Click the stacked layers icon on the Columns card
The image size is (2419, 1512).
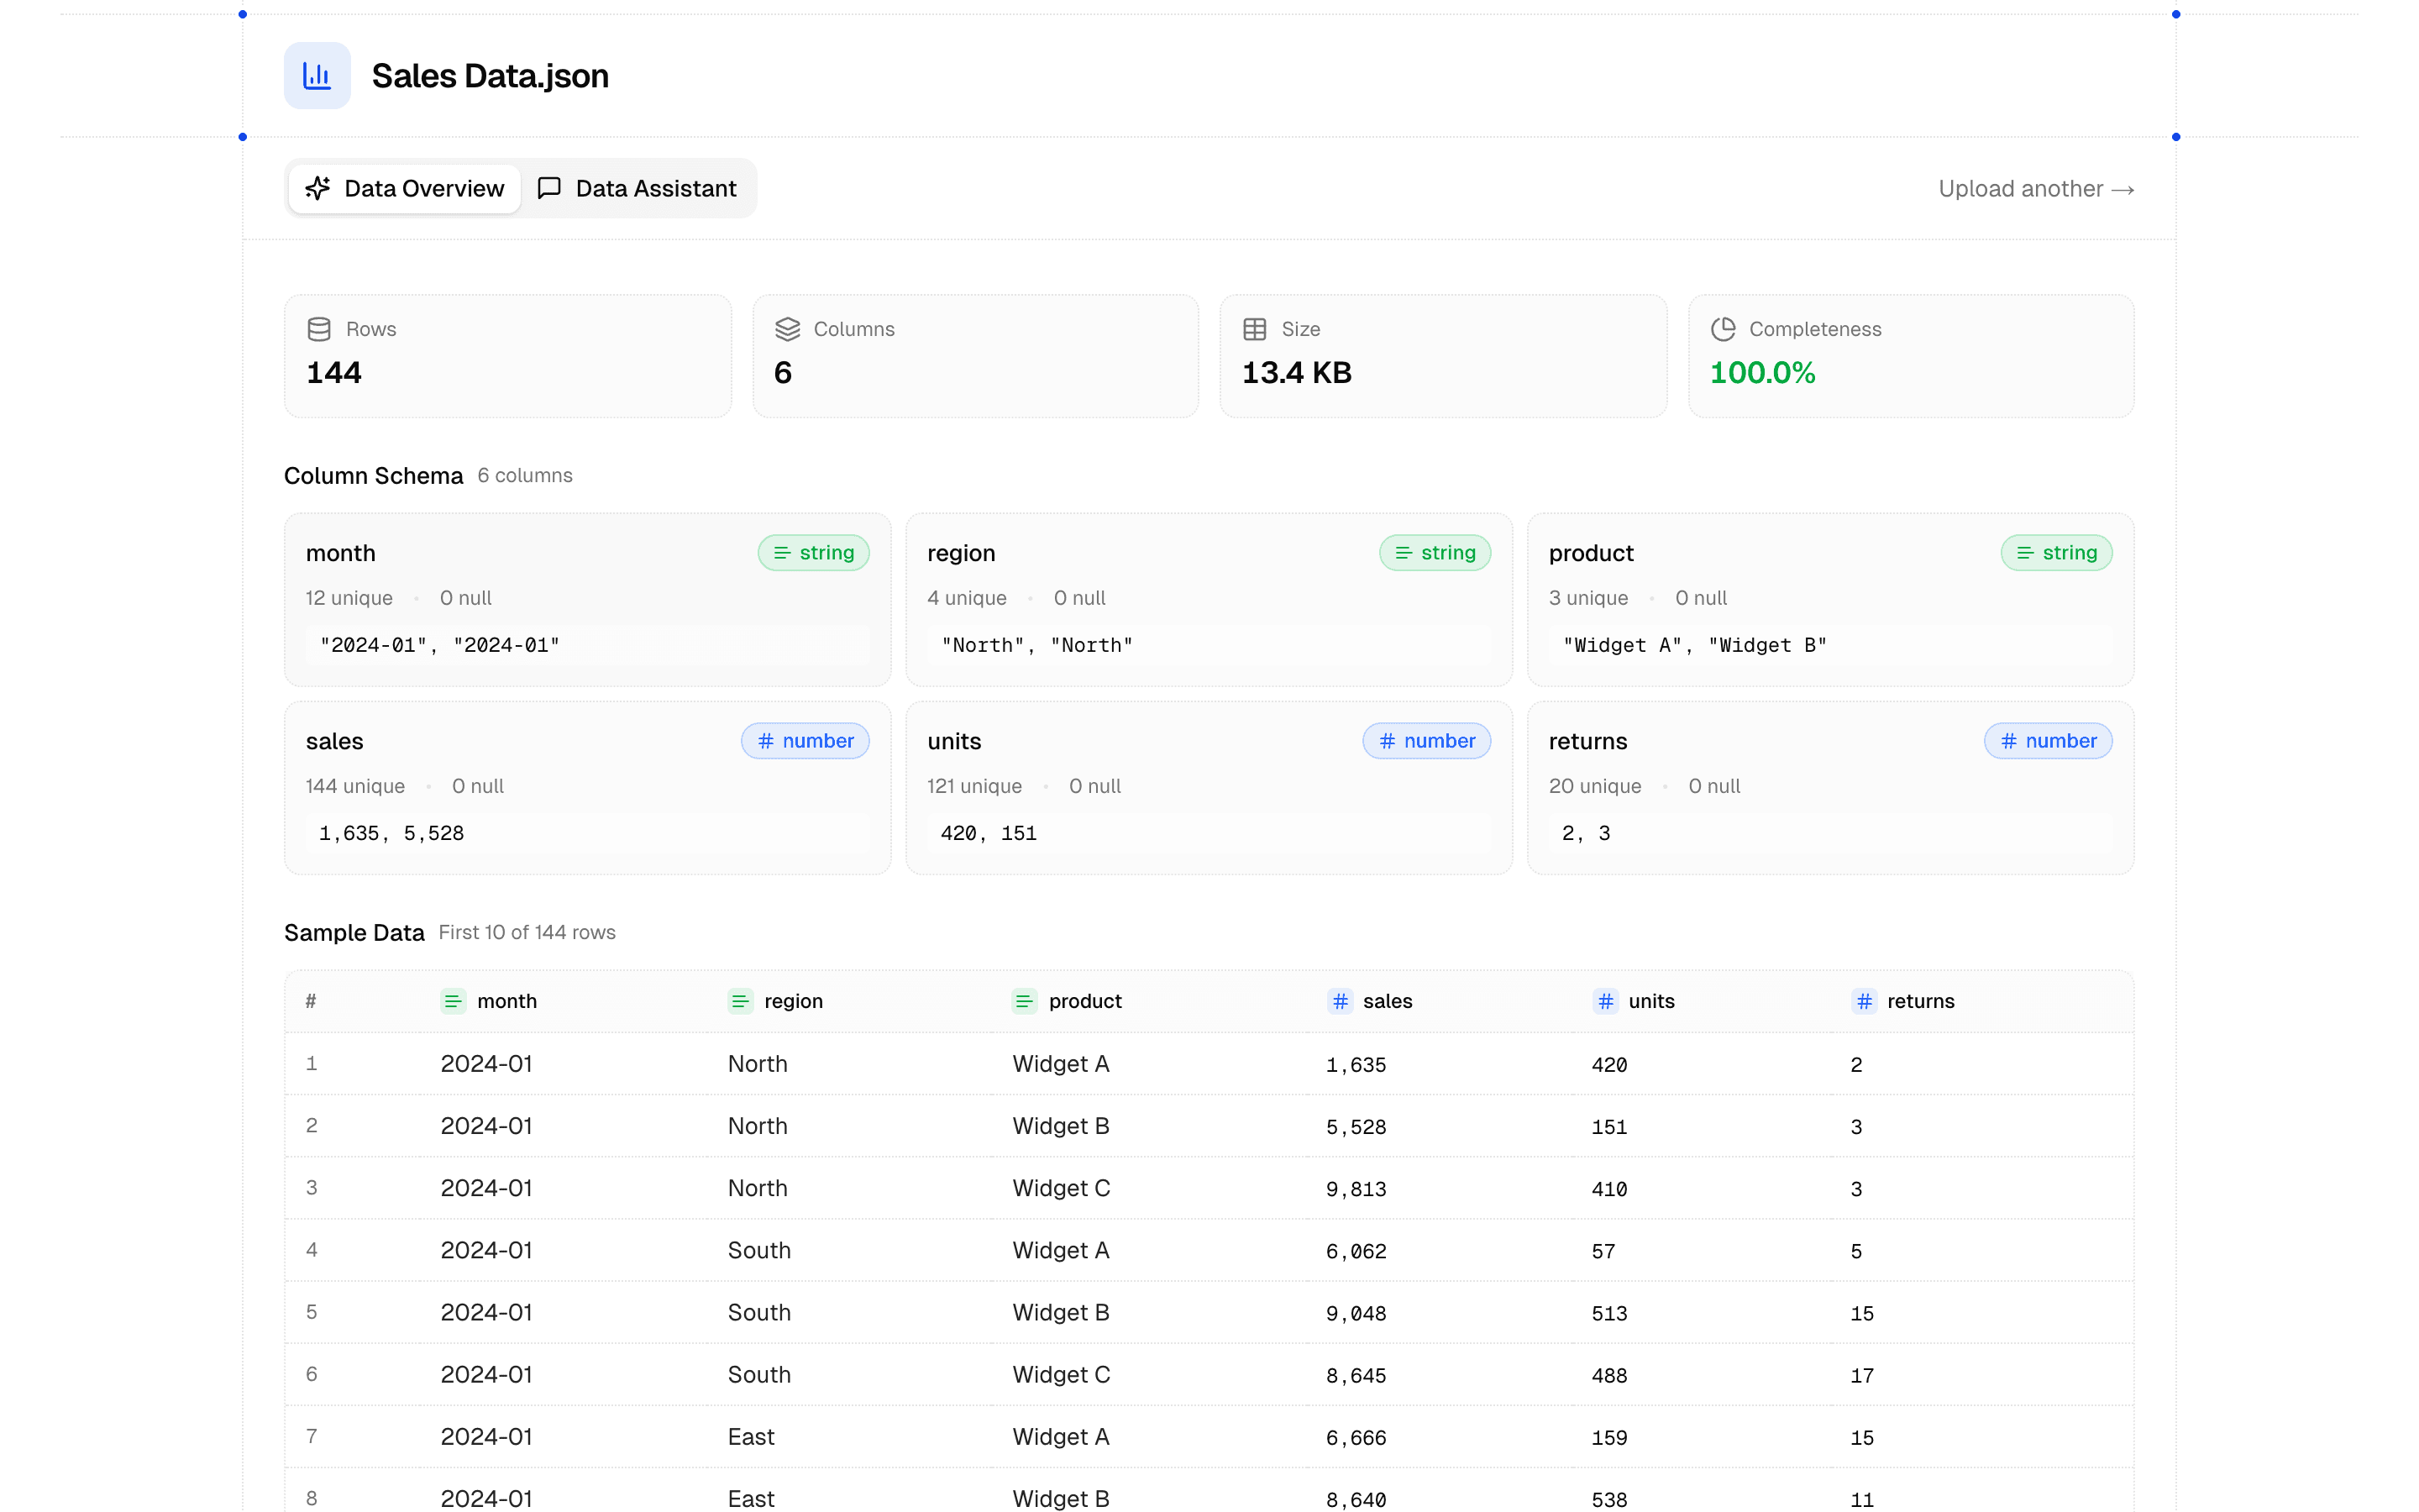click(x=789, y=328)
